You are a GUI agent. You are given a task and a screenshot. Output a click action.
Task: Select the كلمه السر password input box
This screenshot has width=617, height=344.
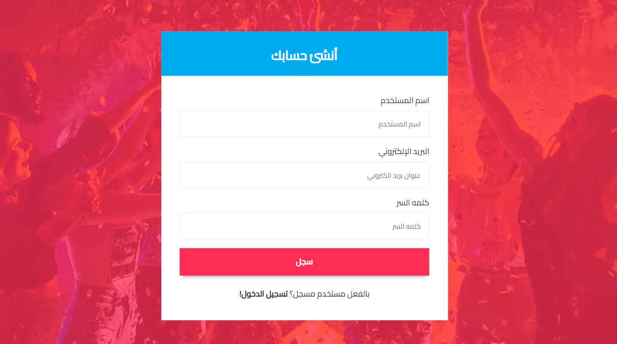tap(304, 227)
